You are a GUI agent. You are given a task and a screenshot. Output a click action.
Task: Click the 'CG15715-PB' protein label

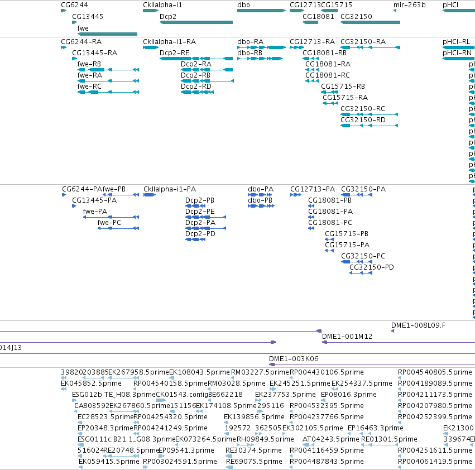coord(347,234)
